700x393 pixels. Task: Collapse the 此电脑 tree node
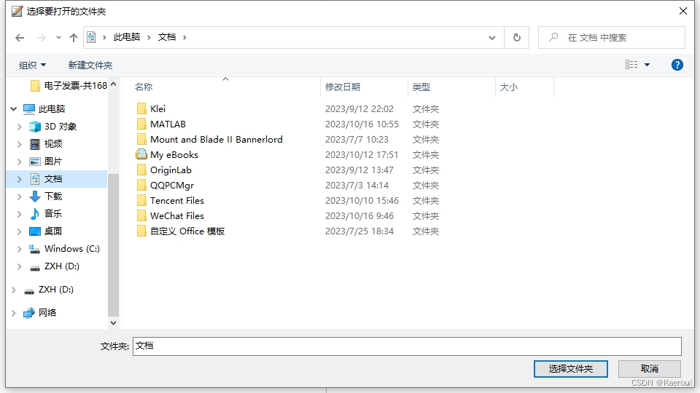click(x=13, y=108)
